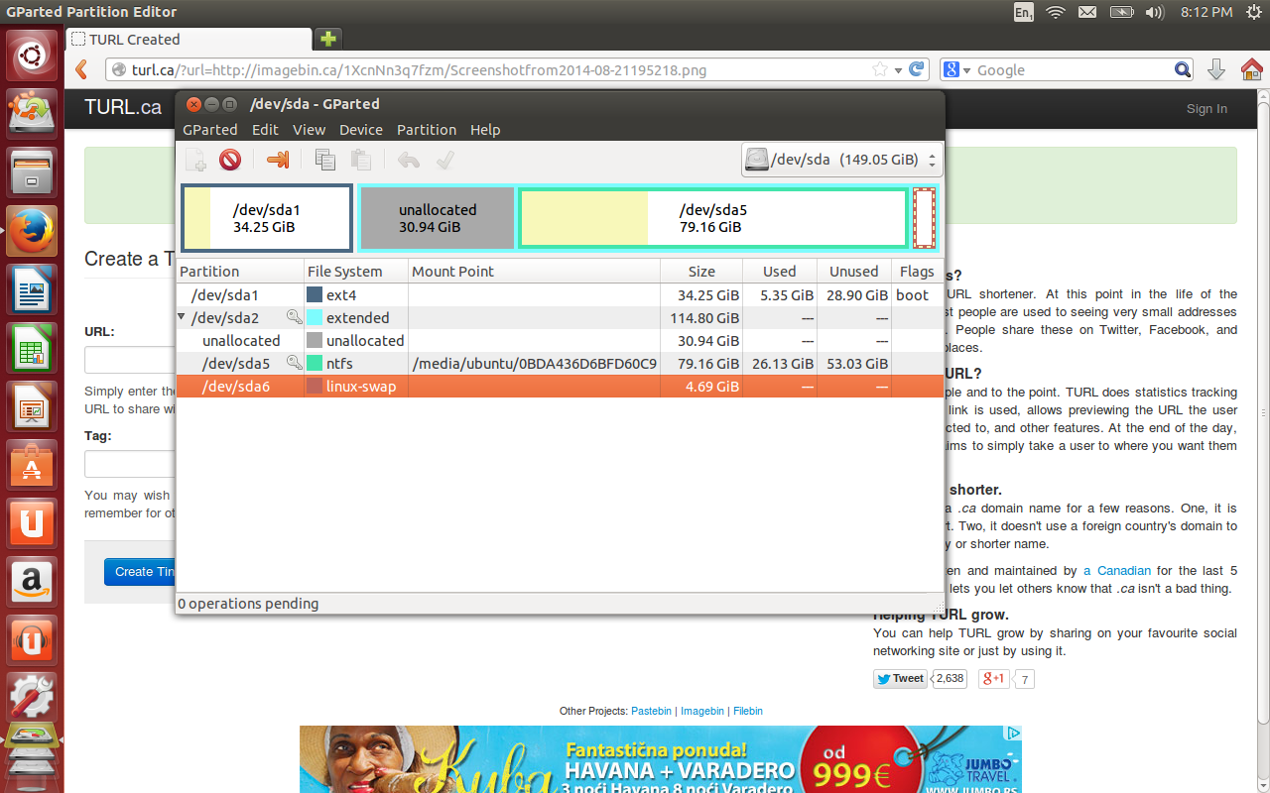Click the Copy partition toolbar icon
Image resolution: width=1270 pixels, height=793 pixels.
click(325, 160)
